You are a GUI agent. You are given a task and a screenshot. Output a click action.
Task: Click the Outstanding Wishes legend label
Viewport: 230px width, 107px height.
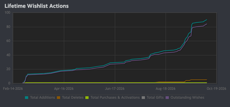[x=187, y=97]
